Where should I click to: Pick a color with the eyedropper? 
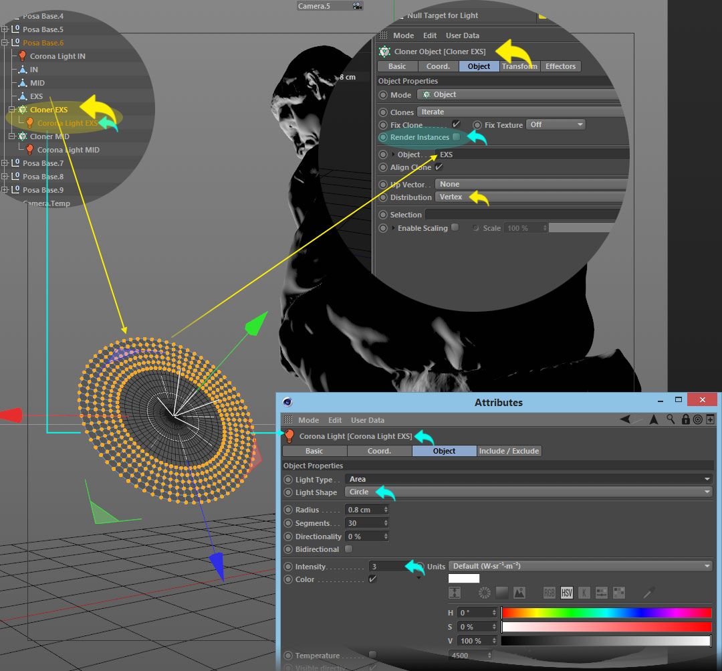coord(648,593)
